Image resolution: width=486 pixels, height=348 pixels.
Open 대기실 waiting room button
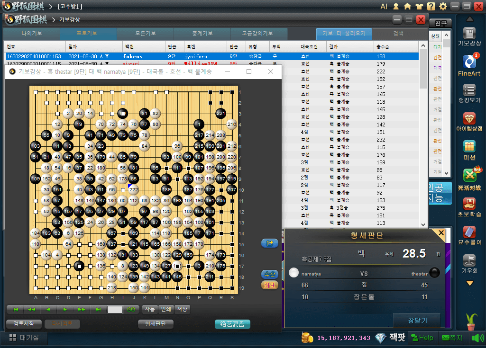24,338
